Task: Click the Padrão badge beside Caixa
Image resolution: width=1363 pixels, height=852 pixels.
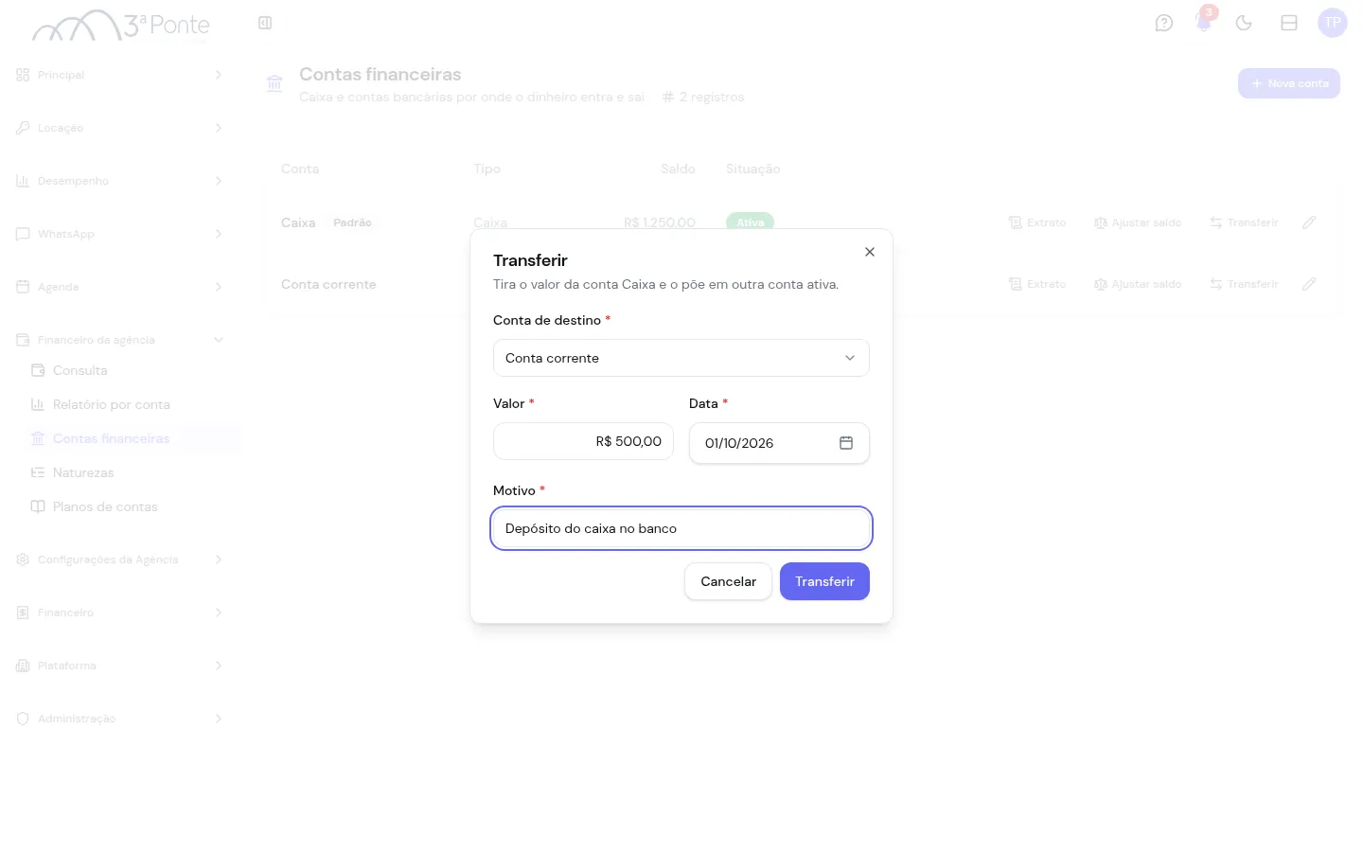Action: [352, 222]
